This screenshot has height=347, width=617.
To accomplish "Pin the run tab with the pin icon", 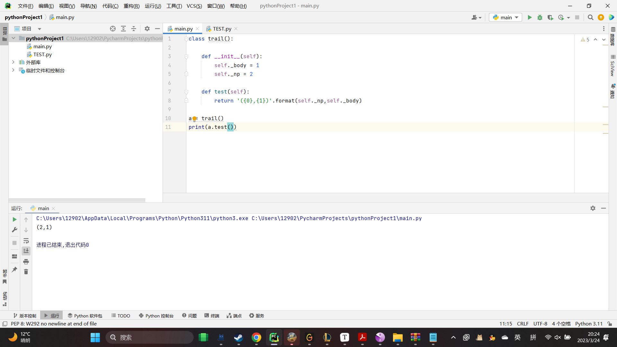I will coord(14,270).
